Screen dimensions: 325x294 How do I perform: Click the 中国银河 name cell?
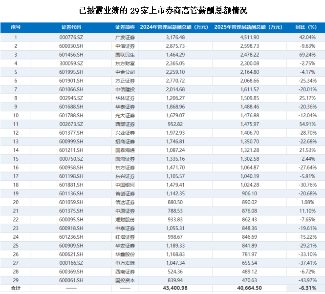[x=125, y=185]
